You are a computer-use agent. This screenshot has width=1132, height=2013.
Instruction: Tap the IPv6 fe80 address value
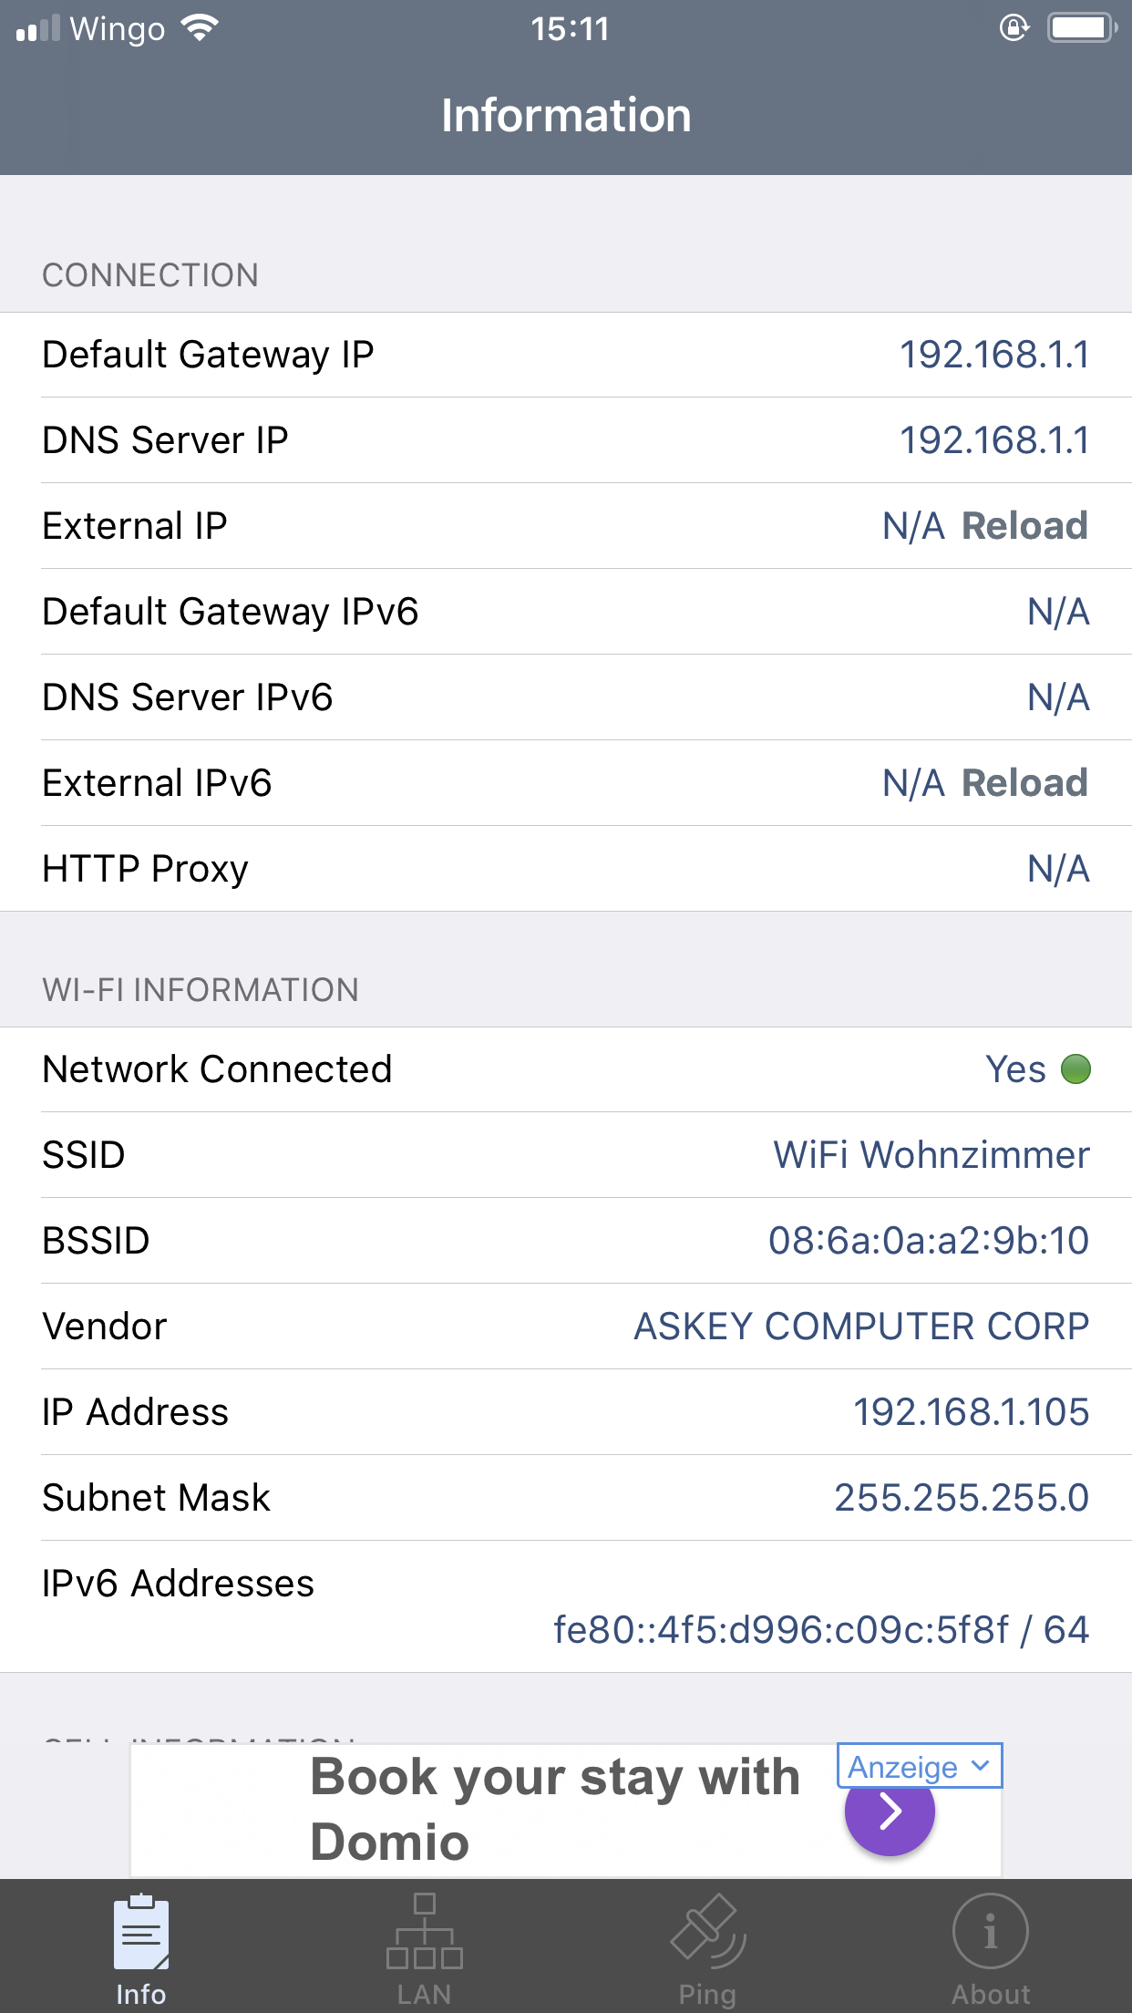[820, 1630]
